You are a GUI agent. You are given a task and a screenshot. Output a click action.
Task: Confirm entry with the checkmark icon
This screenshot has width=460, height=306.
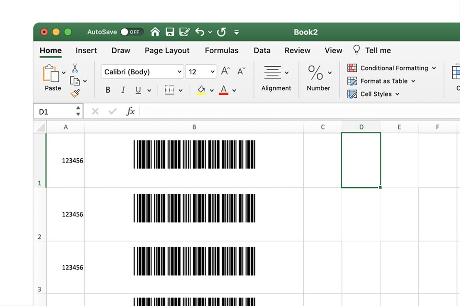click(113, 111)
